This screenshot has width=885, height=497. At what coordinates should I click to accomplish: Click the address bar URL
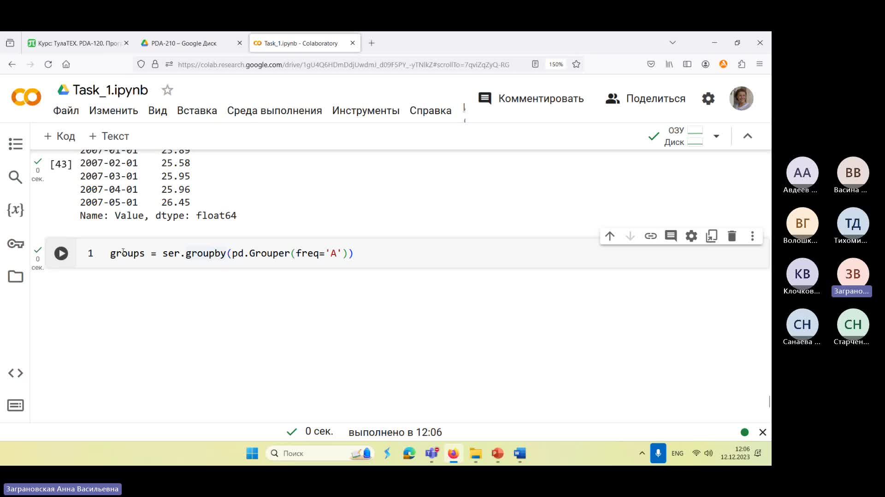tap(343, 64)
